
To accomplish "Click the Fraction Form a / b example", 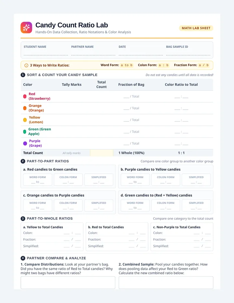I will (x=204, y=65).
